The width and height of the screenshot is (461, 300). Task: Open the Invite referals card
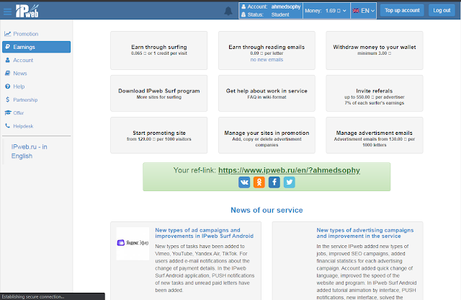pos(375,93)
